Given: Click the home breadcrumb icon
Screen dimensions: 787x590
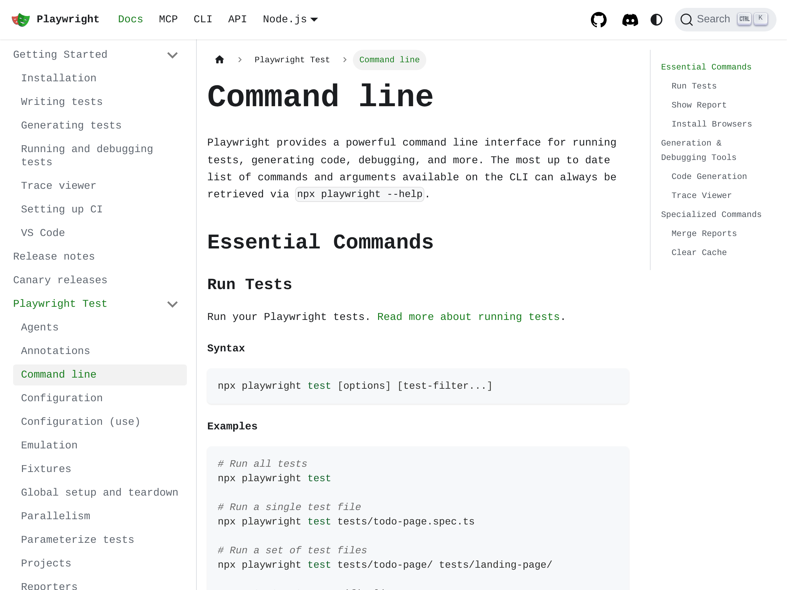Looking at the screenshot, I should [x=219, y=60].
